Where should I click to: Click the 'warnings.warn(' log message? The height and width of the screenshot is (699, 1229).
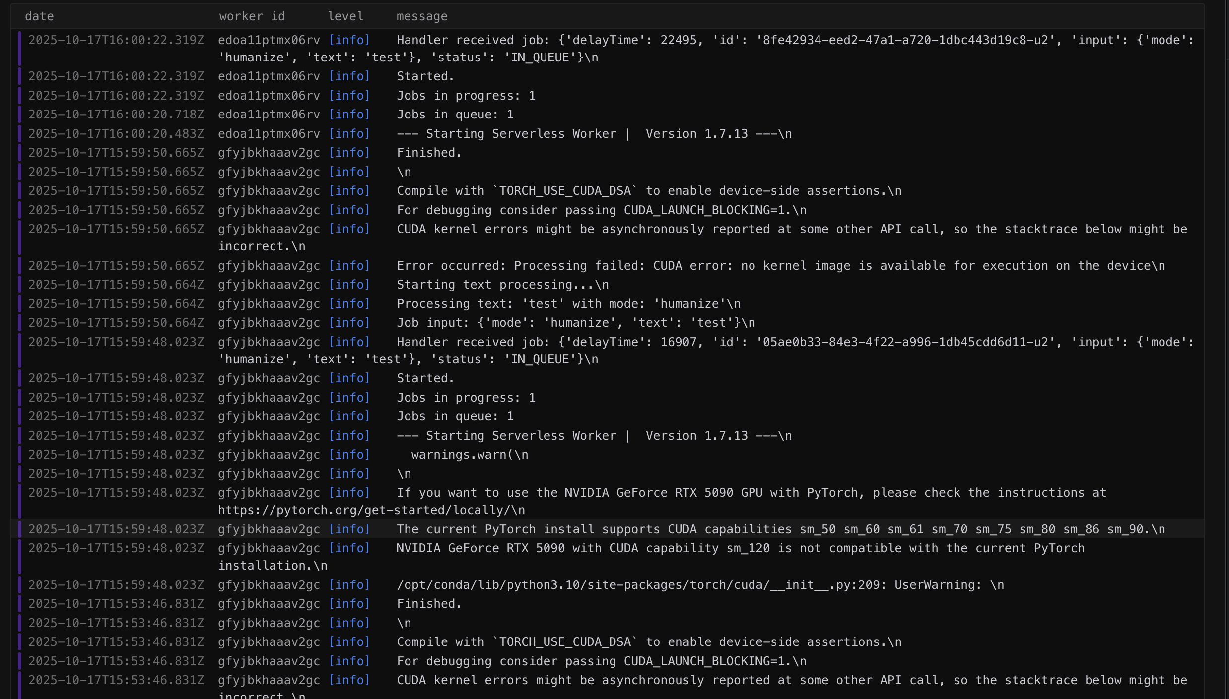(469, 455)
